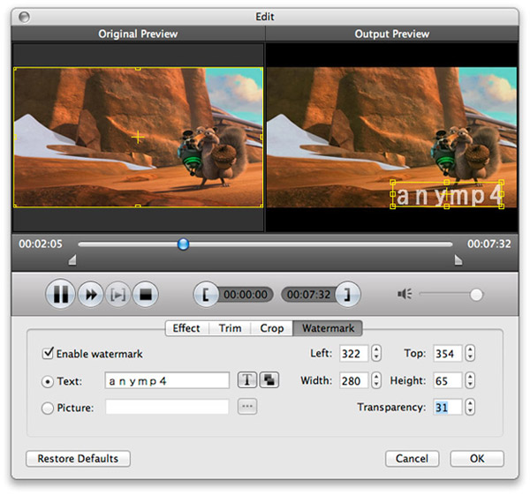Change Transparency using its stepper
The image size is (530, 495).
coord(469,408)
